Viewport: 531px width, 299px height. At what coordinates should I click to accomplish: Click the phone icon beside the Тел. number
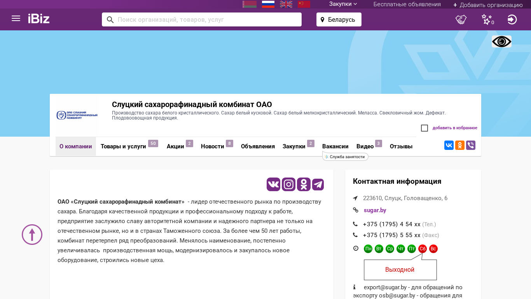pos(355,224)
